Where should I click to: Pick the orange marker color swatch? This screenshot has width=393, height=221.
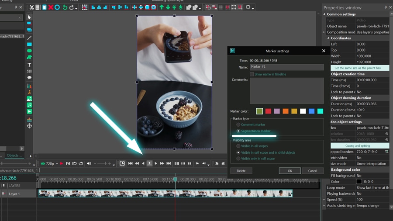click(x=286, y=111)
